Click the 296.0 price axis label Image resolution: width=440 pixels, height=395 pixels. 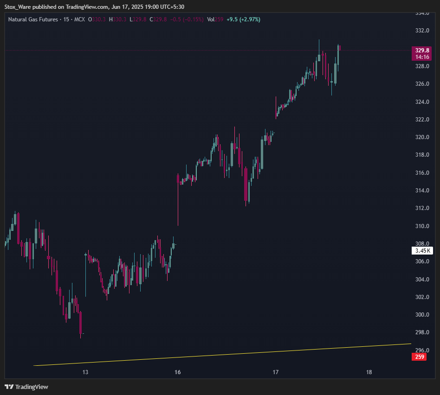[x=422, y=350]
